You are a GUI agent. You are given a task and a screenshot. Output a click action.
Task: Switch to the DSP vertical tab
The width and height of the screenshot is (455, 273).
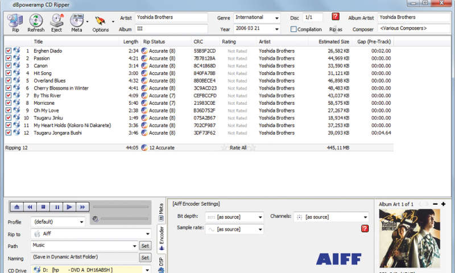162,264
